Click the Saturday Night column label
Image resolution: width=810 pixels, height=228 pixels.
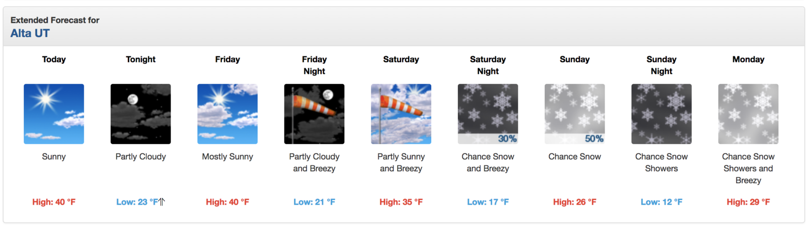(x=488, y=65)
